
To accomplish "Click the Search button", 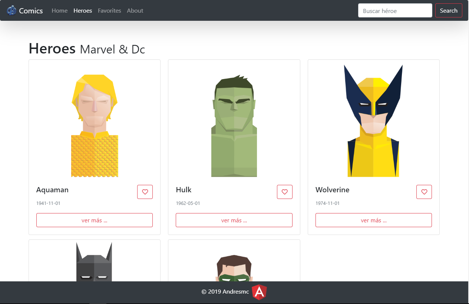I will click(449, 10).
